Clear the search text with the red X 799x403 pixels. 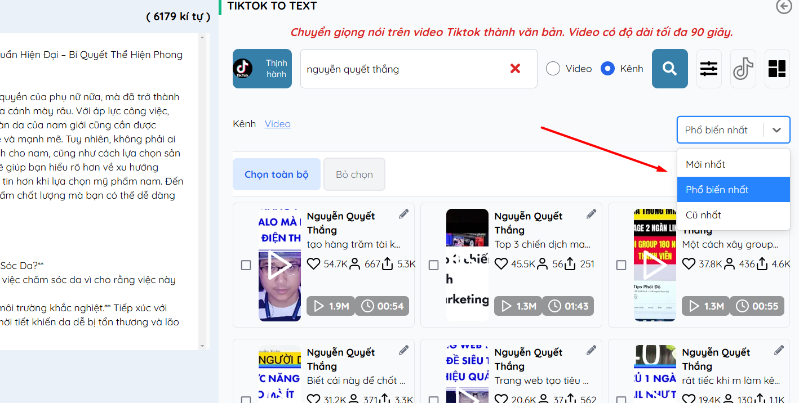(x=515, y=69)
